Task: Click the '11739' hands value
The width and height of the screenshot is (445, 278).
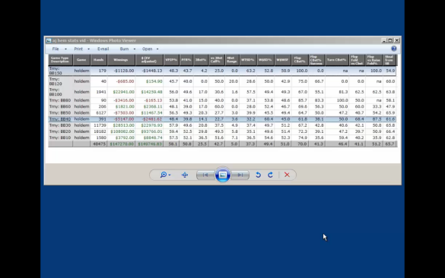Action: pos(100,125)
